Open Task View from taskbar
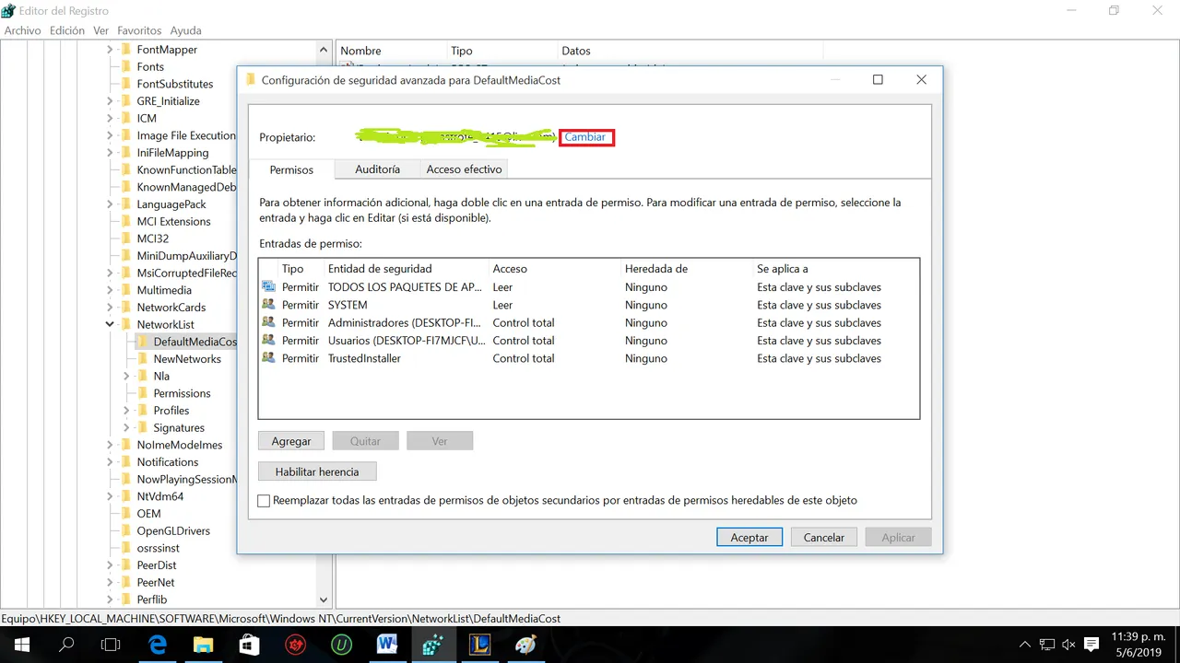Screen dimensions: 1180x663 (111, 645)
